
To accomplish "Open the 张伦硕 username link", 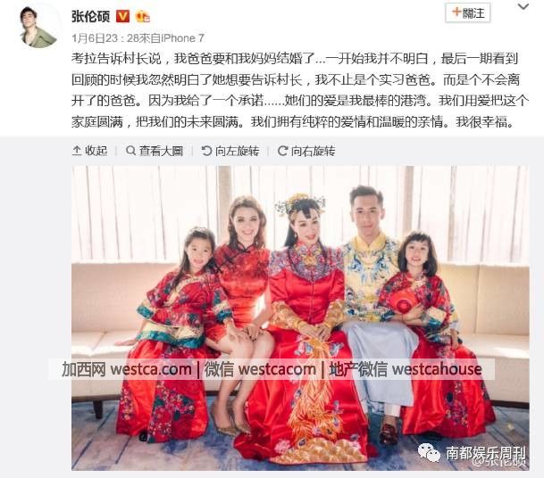I will 90,16.
